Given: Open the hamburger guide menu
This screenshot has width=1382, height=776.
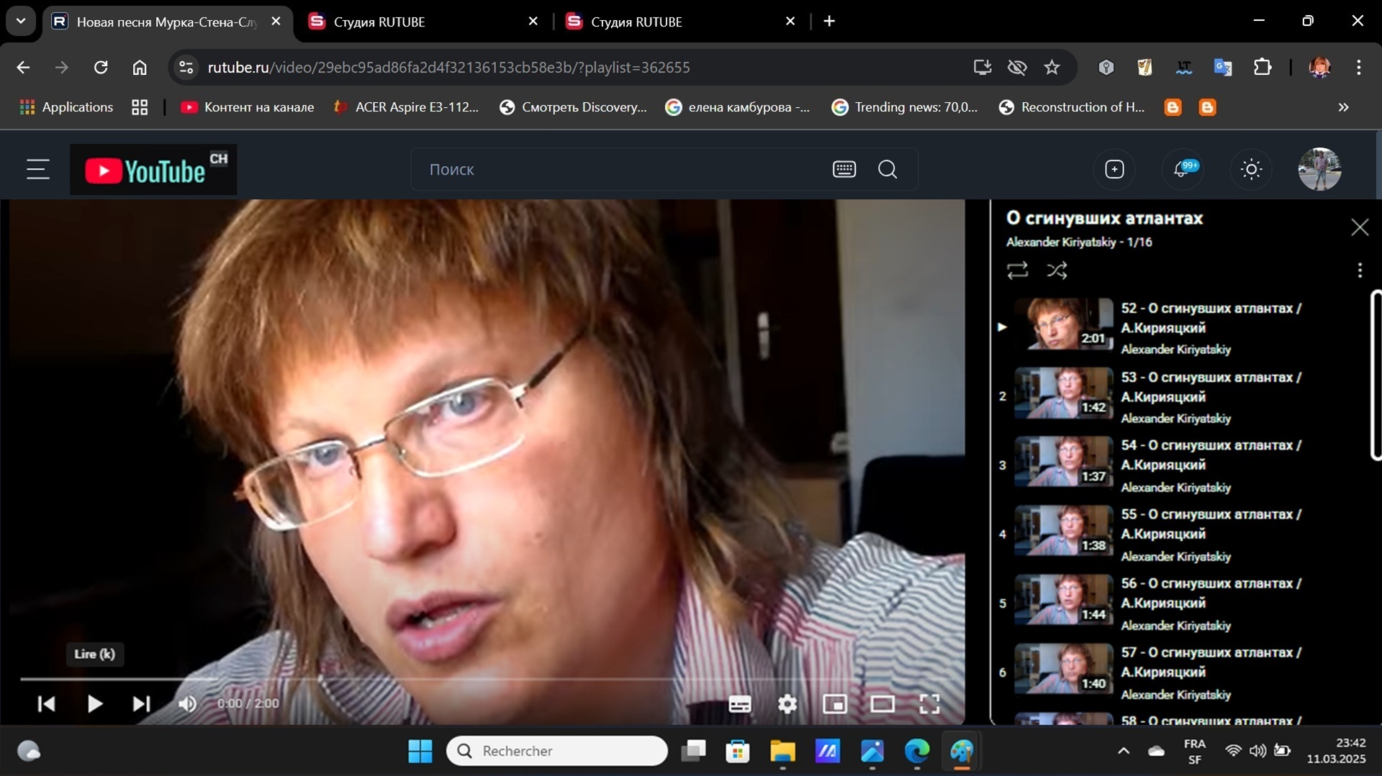Looking at the screenshot, I should (38, 170).
